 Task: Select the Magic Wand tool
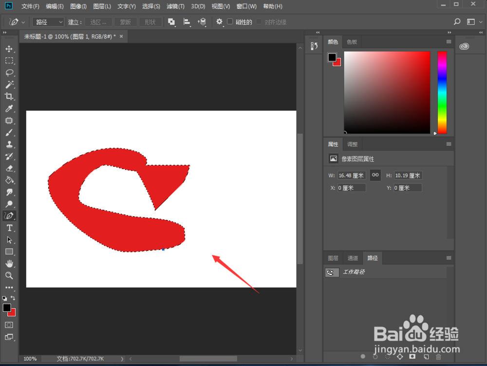tap(9, 84)
